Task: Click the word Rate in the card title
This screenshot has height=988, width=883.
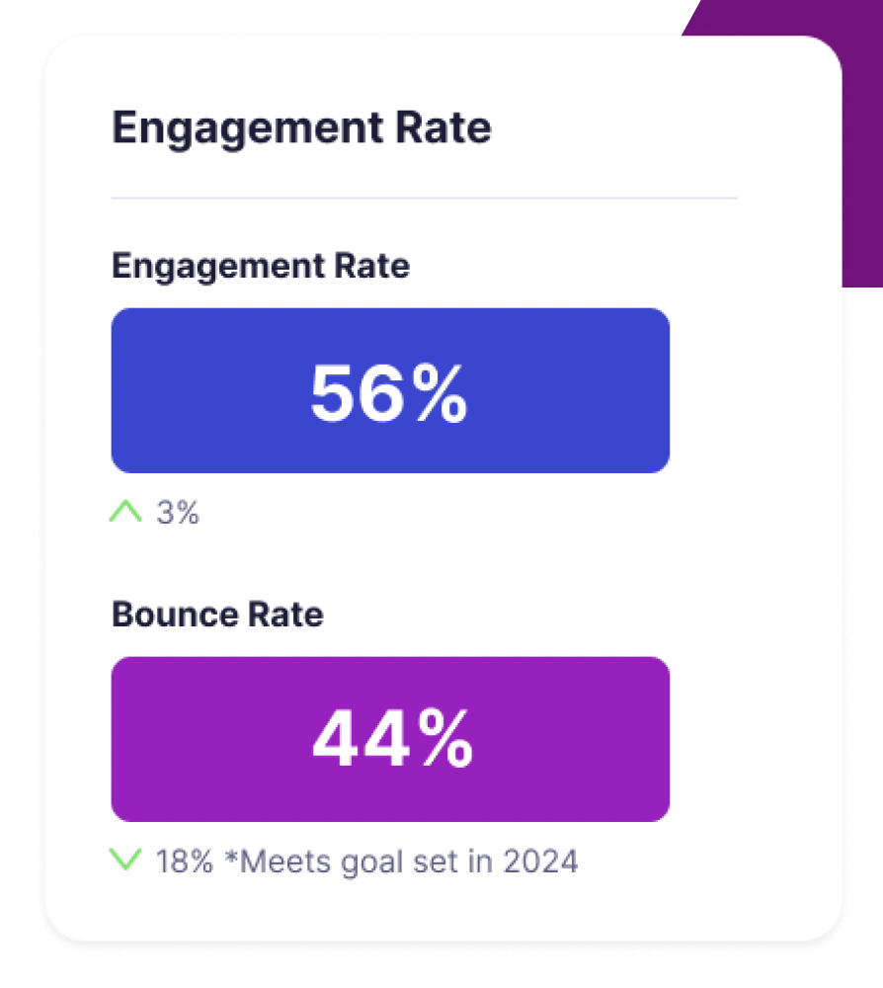Action: [x=441, y=128]
